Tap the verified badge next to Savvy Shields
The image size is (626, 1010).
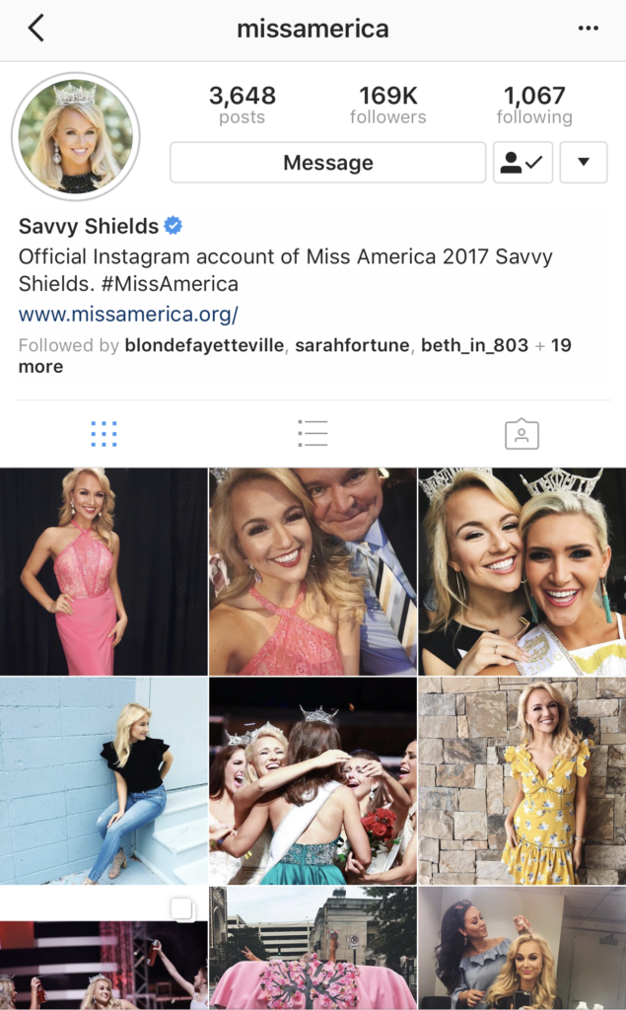(173, 226)
